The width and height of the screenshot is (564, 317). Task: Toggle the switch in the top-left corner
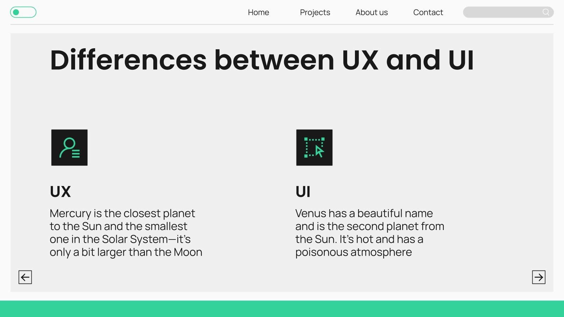point(23,12)
